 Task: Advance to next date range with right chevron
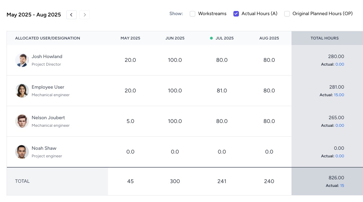(x=85, y=15)
